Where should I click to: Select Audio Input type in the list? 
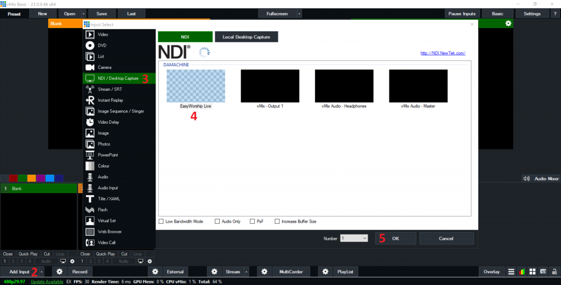(x=119, y=188)
